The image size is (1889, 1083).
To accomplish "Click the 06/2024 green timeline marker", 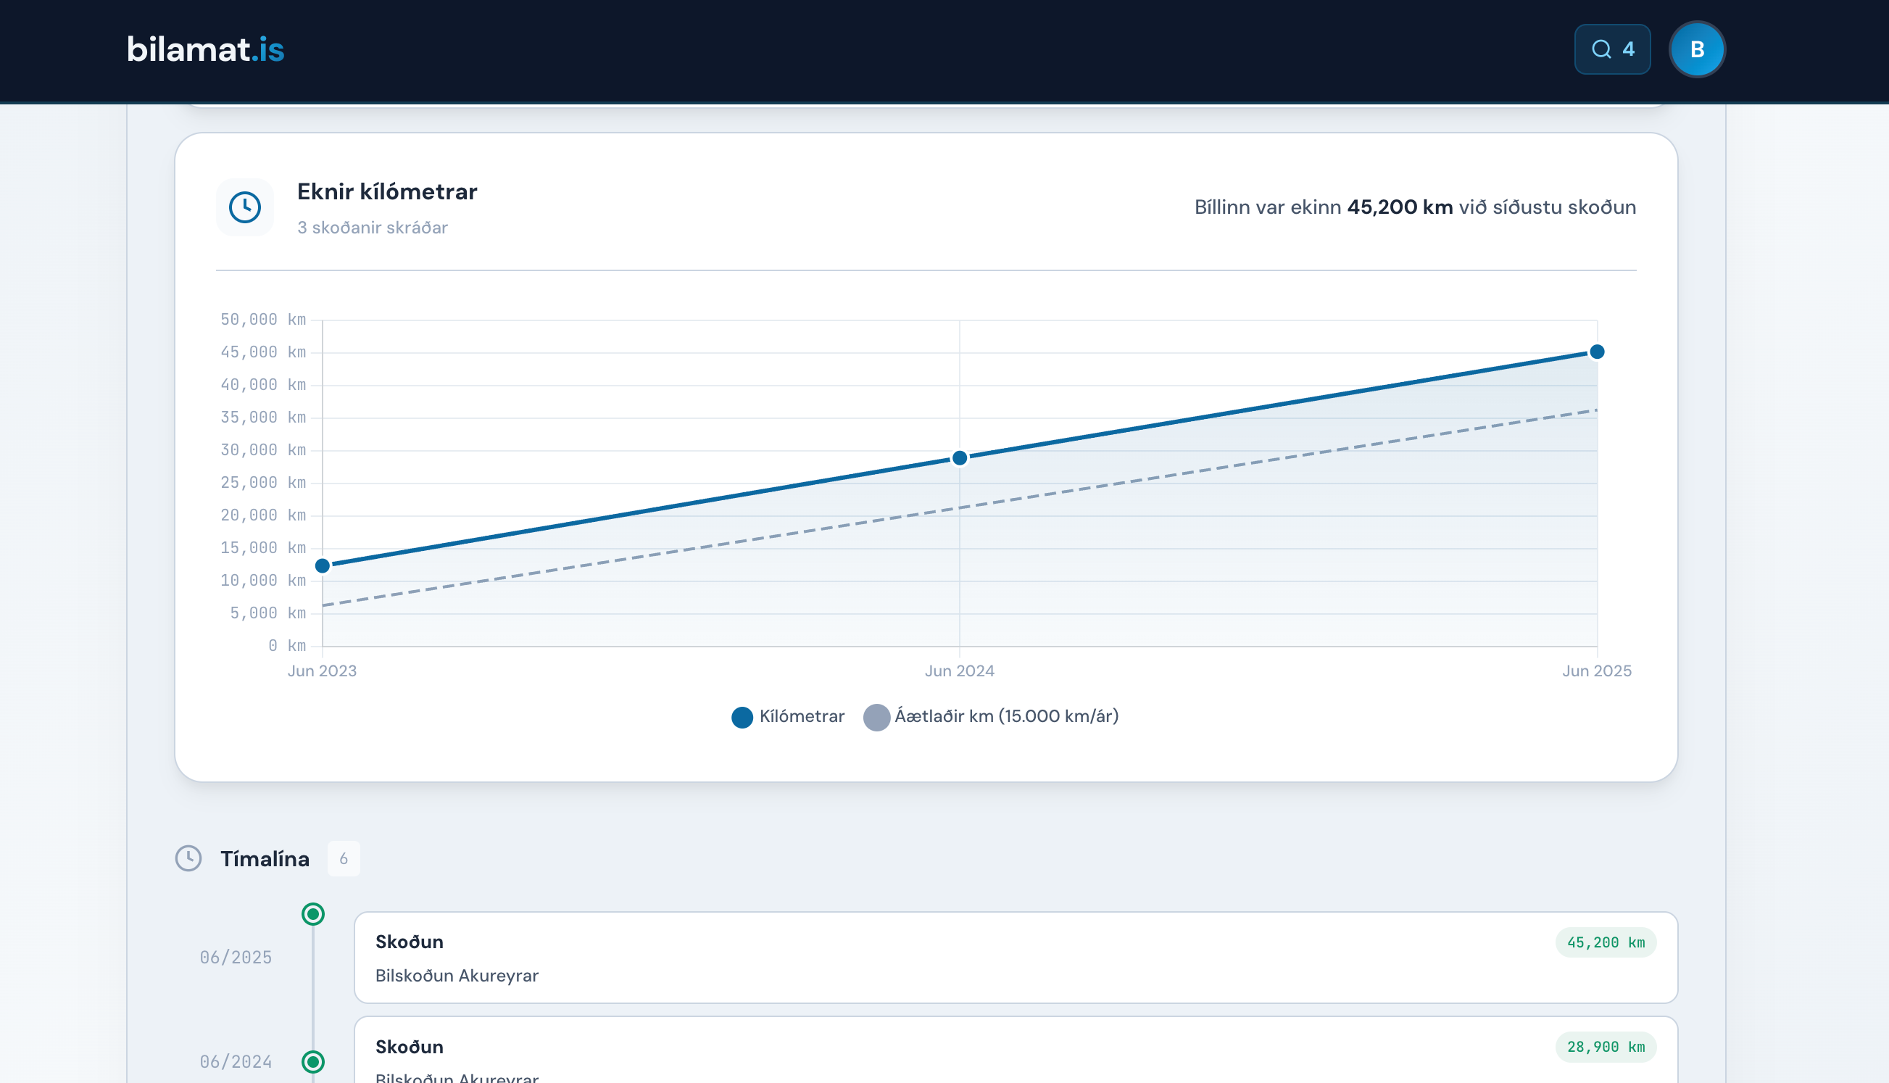I will tap(313, 1061).
